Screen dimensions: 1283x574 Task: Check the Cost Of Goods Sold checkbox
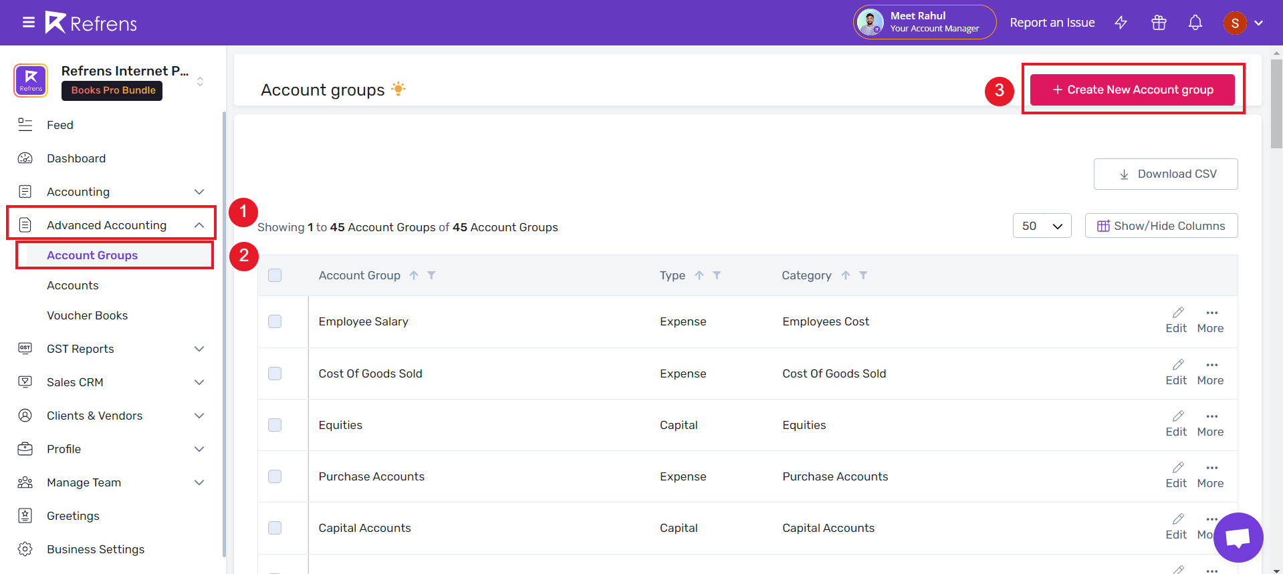(x=275, y=374)
